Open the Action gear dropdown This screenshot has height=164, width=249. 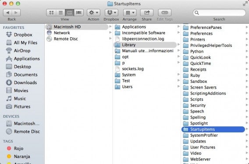coord(93,13)
